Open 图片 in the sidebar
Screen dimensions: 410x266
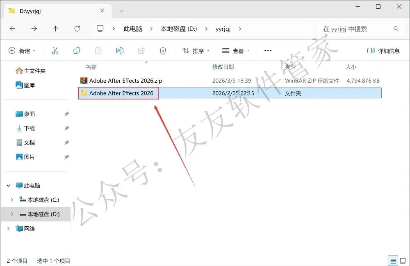tap(25, 157)
